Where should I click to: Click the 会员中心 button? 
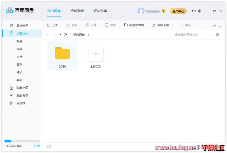tap(178, 11)
